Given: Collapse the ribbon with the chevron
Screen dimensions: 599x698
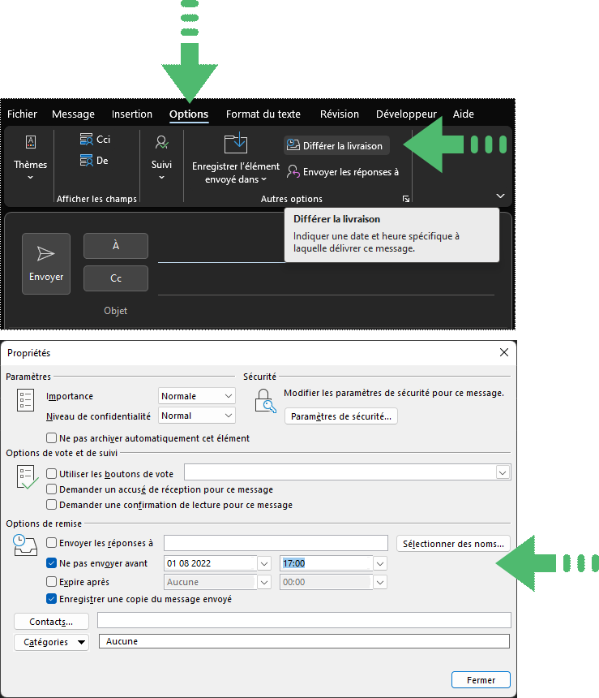Looking at the screenshot, I should (x=500, y=196).
